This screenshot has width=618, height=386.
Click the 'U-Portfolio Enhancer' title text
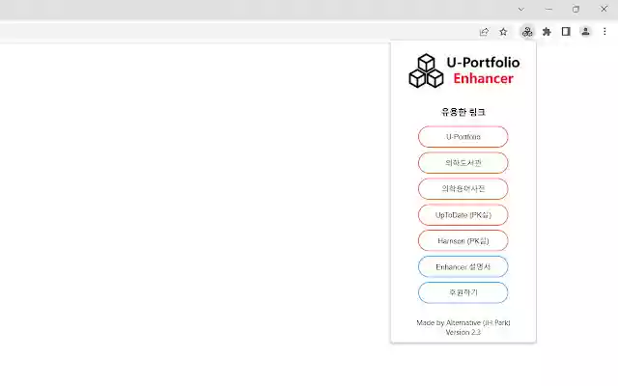(x=483, y=70)
